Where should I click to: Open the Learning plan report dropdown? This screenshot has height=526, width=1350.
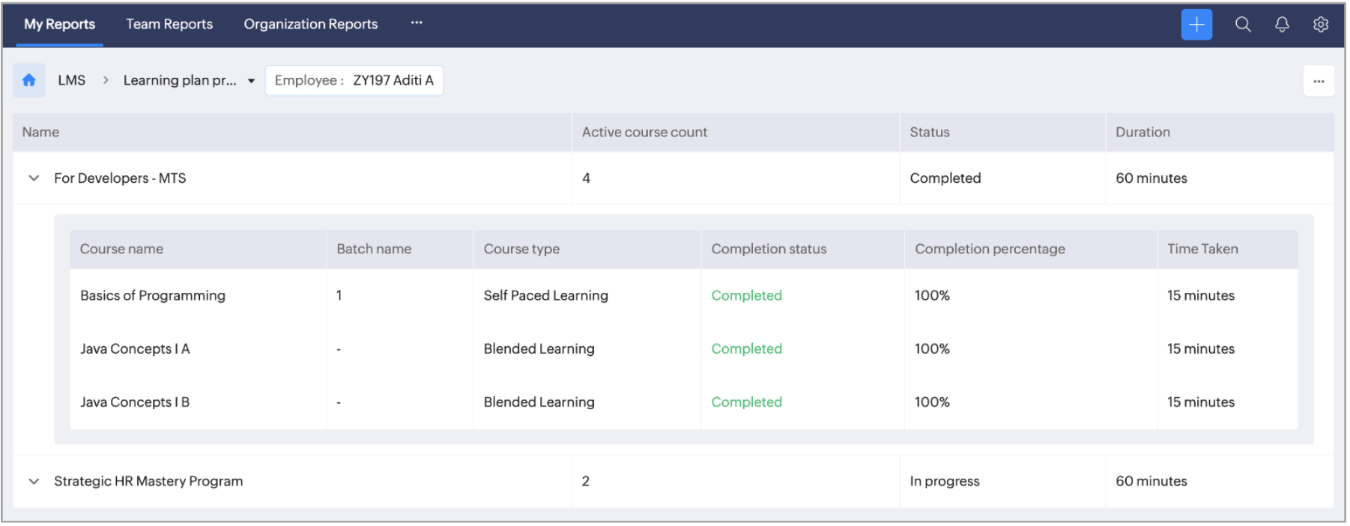pos(251,81)
